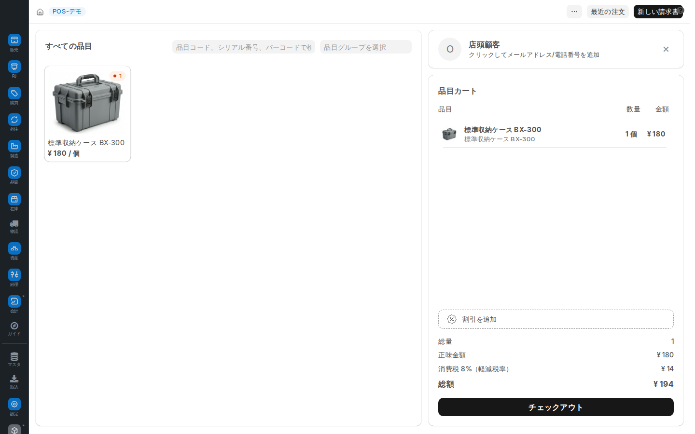
Task: Open the 販売 (Sales) module in sidebar
Action: coord(14,40)
